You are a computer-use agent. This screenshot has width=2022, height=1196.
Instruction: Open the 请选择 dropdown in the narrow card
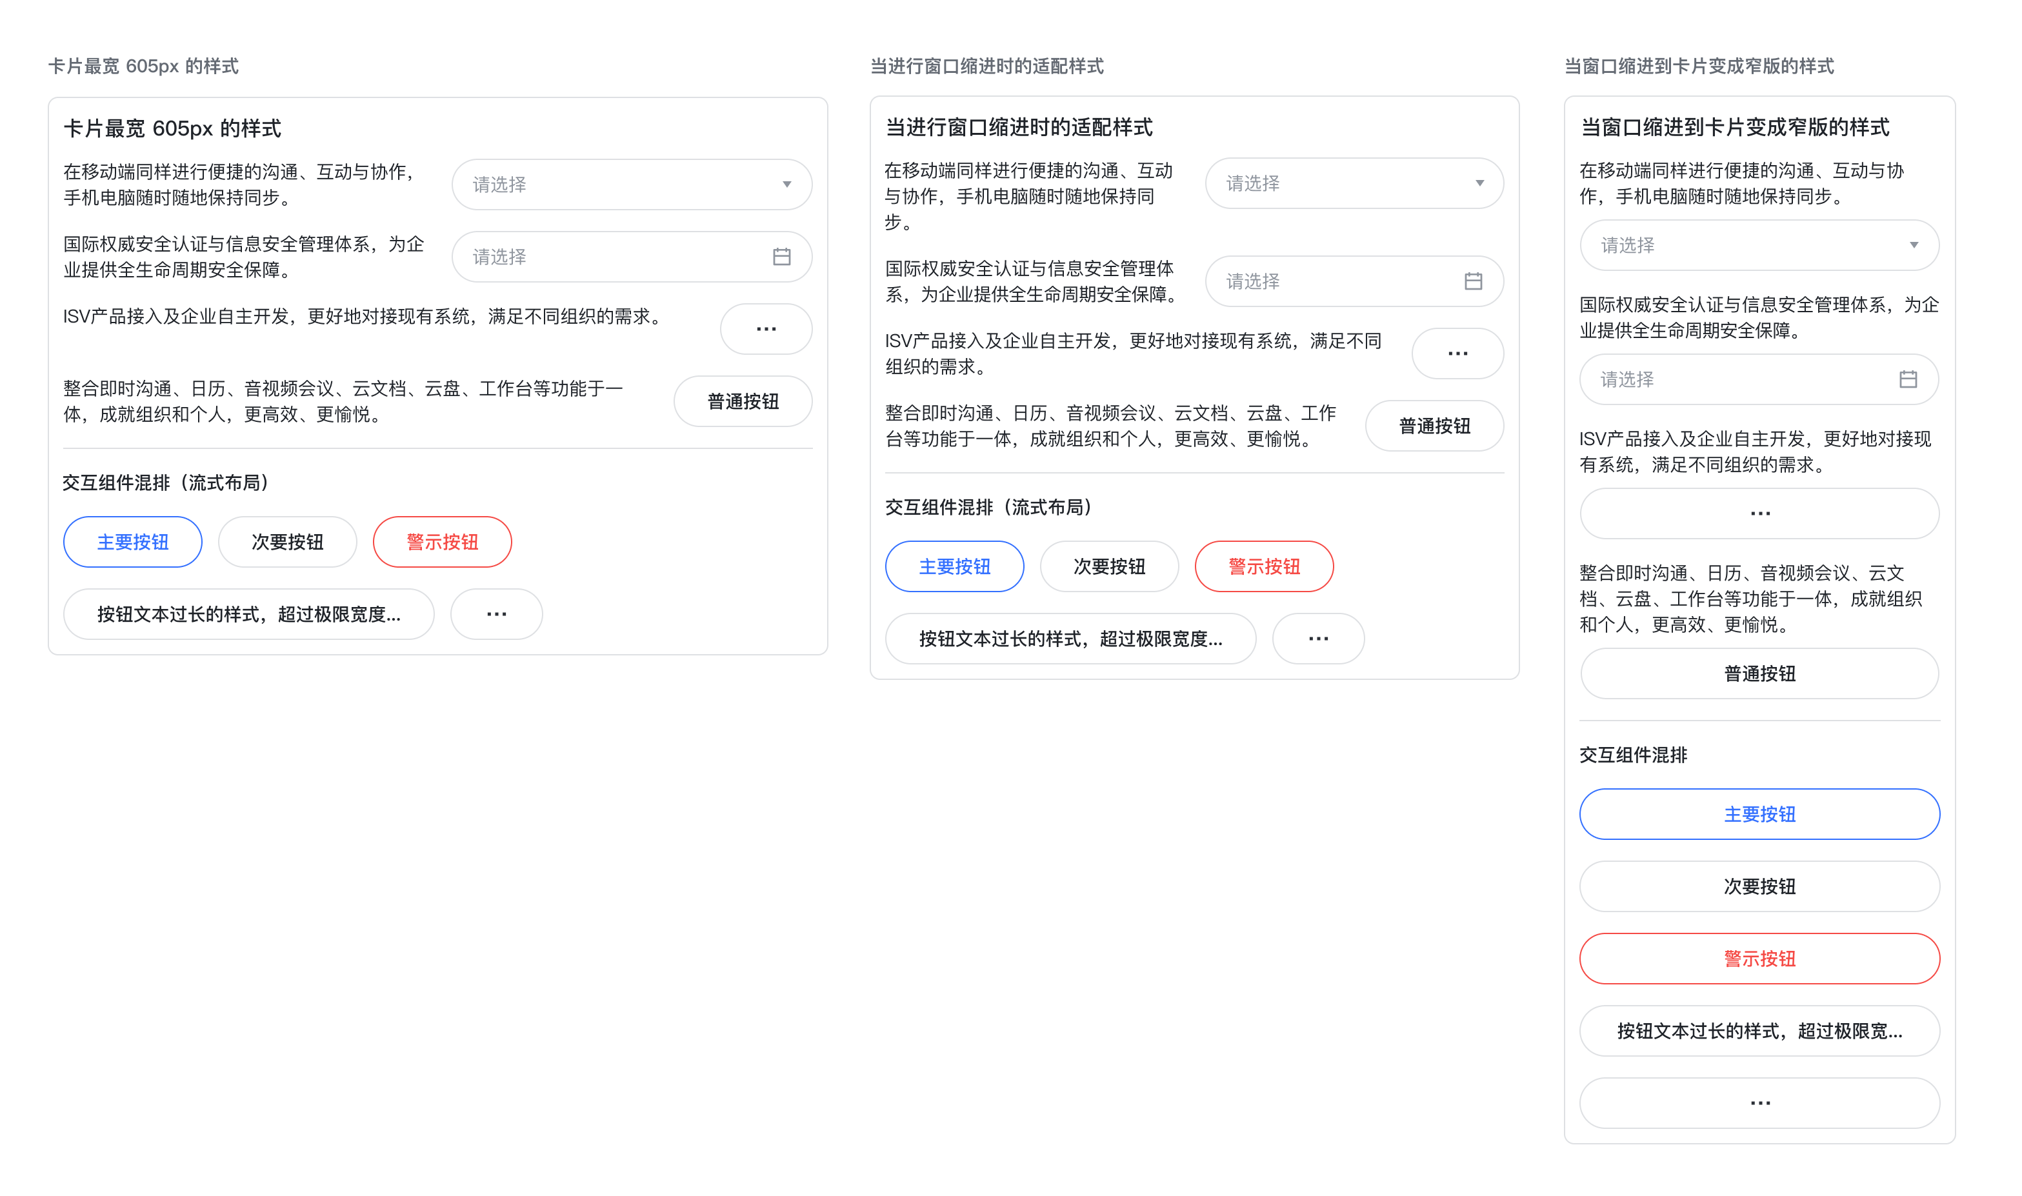pyautogui.click(x=1759, y=245)
